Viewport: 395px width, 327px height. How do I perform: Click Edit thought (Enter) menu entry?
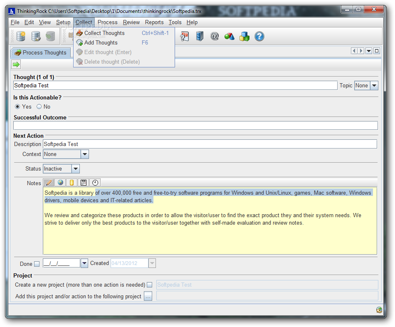click(x=124, y=52)
